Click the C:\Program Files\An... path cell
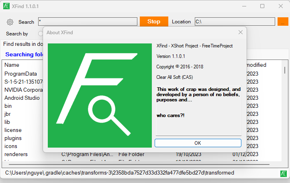The height and width of the screenshot is (183, 290). pyautogui.click(x=87, y=154)
